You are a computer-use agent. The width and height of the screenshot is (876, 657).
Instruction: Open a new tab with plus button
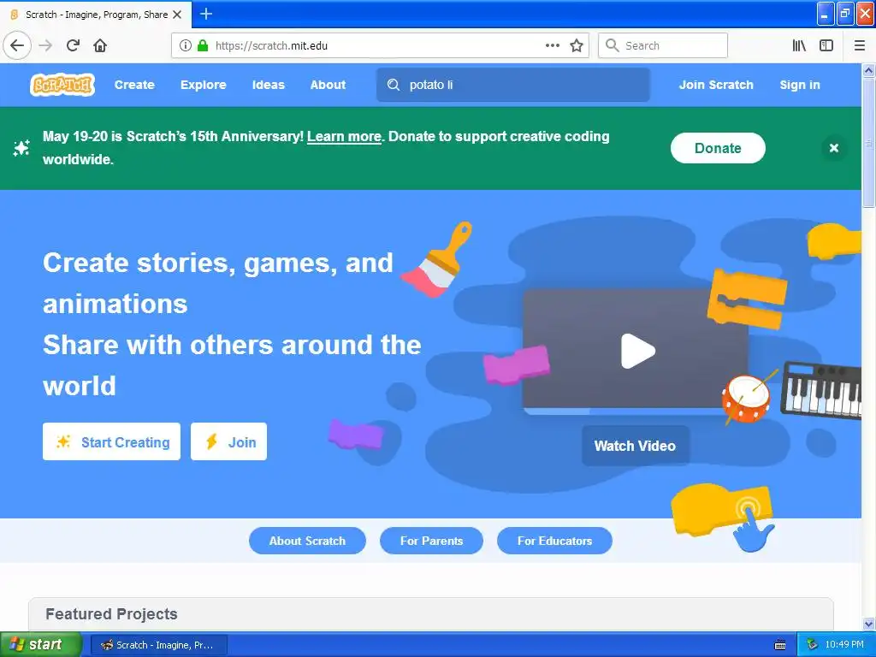(206, 14)
